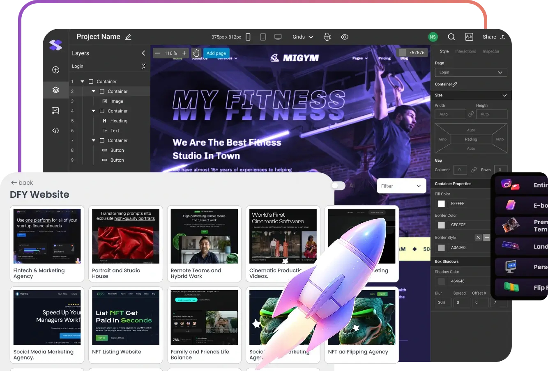Screen dimensions: 548x371
Task: Switch to the Interactions tab
Action: point(465,51)
